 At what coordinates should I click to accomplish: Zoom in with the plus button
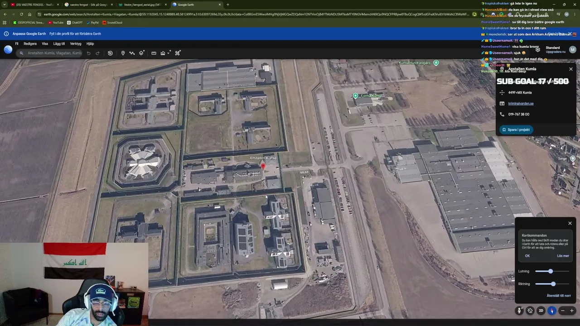pyautogui.click(x=572, y=311)
